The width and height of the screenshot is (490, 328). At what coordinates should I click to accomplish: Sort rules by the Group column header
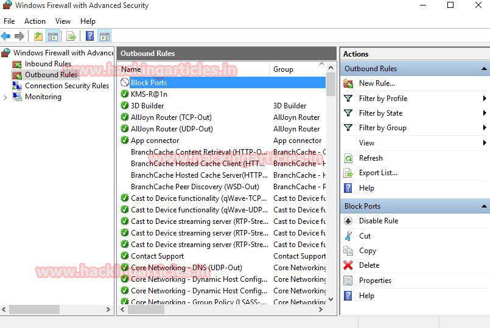[x=297, y=69]
